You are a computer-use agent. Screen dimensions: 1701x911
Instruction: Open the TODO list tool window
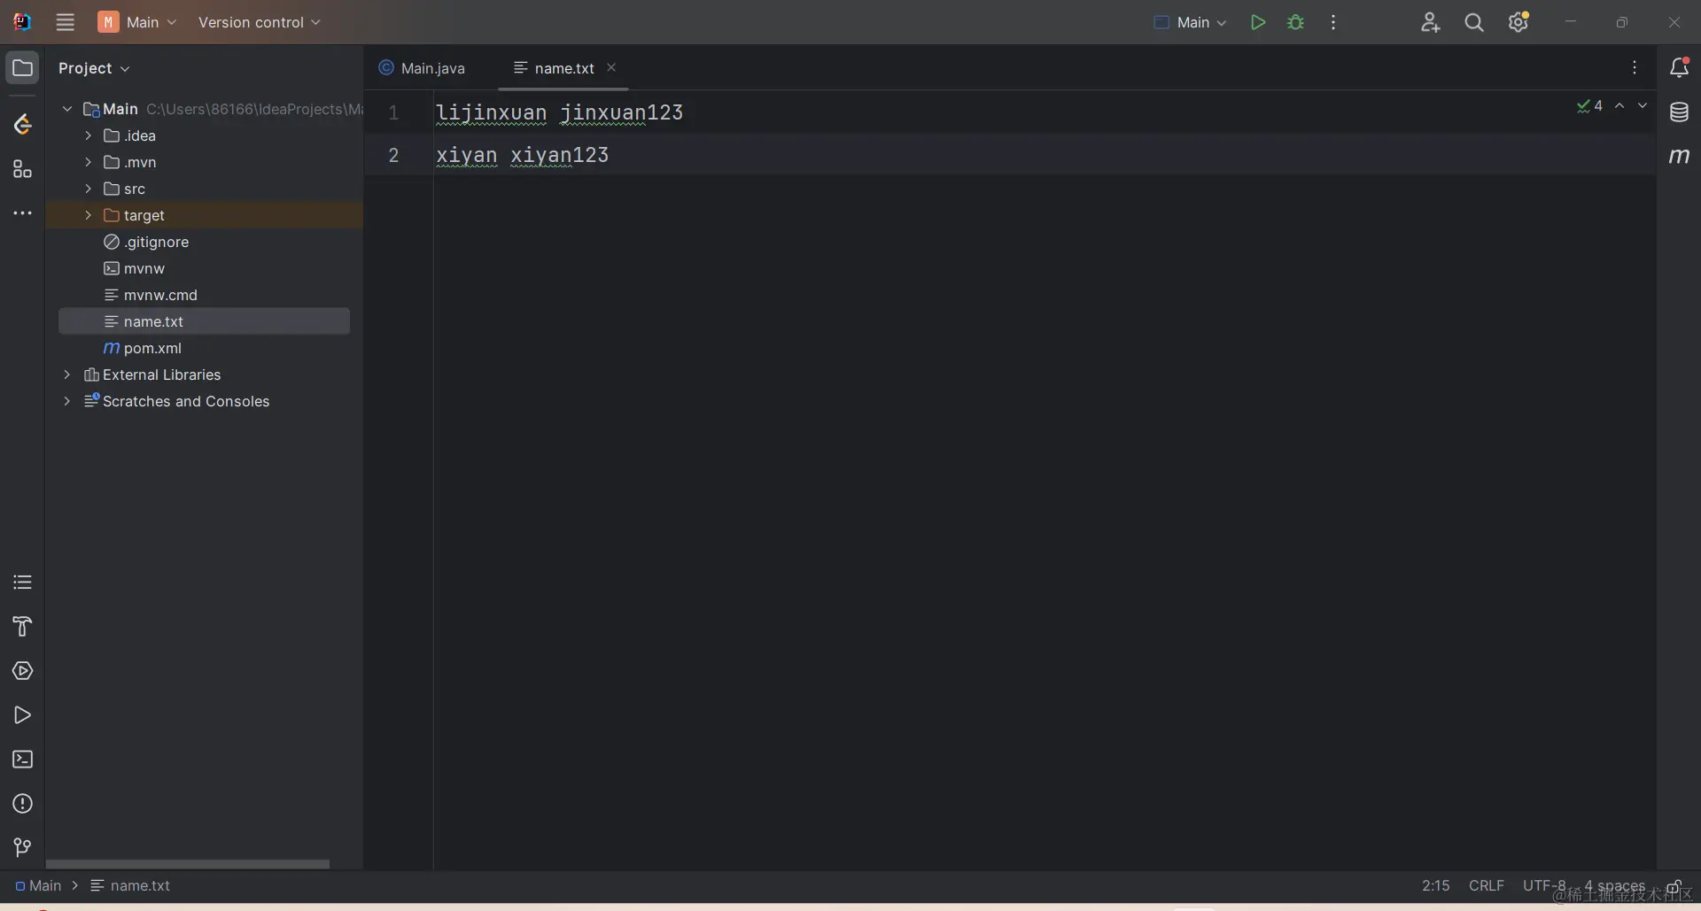pos(23,583)
